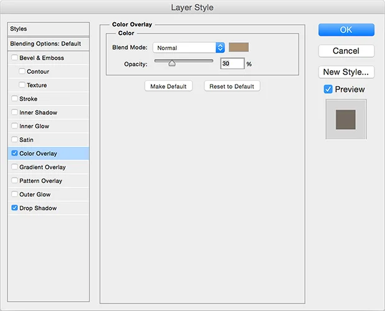Enable the Stroke effect checkbox
The image size is (385, 311).
coord(14,99)
